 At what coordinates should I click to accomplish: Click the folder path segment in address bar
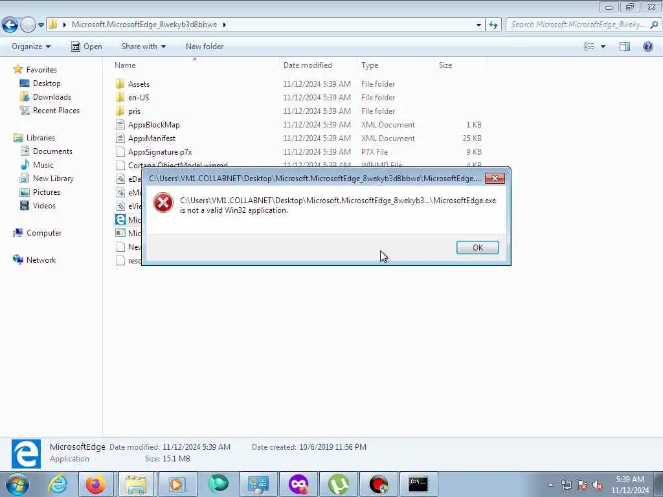144,25
